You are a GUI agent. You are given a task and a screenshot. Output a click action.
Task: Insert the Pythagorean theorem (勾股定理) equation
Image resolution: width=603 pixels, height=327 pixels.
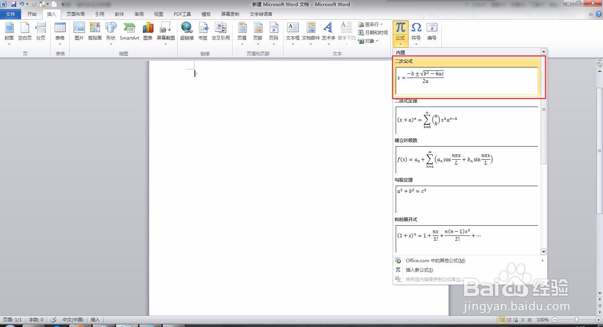tap(467, 196)
